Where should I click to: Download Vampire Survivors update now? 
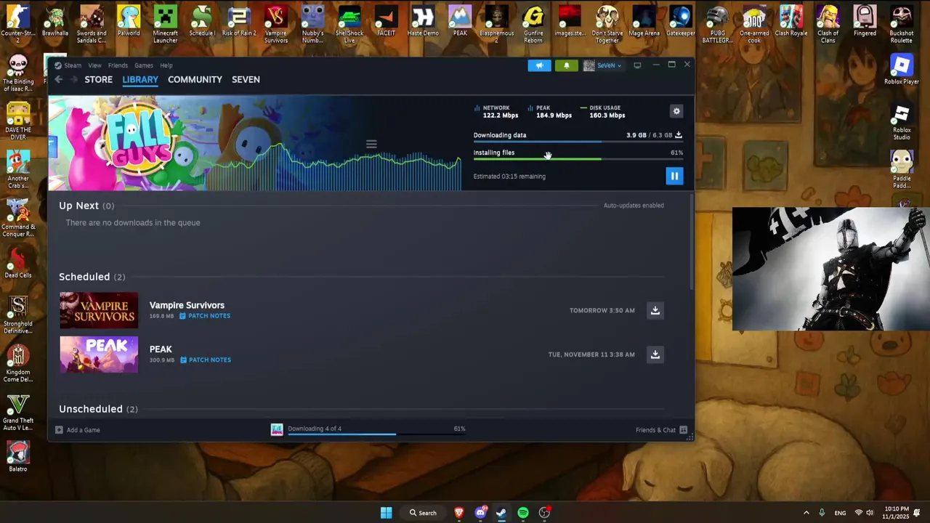[655, 310]
